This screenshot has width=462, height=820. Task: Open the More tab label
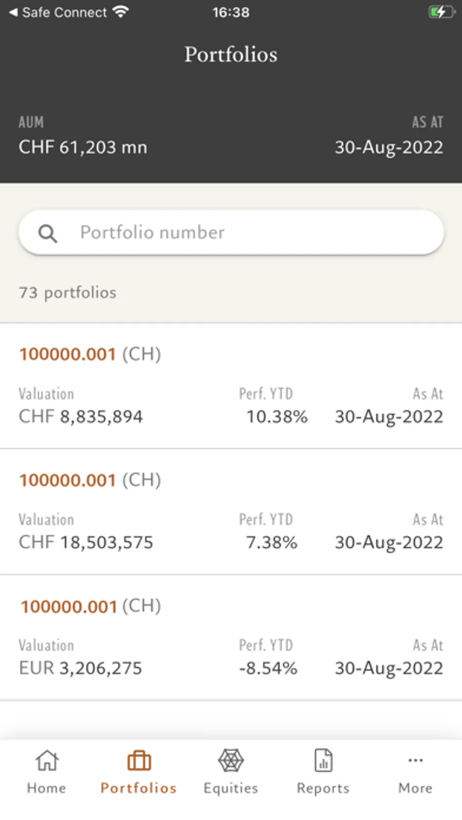415,788
